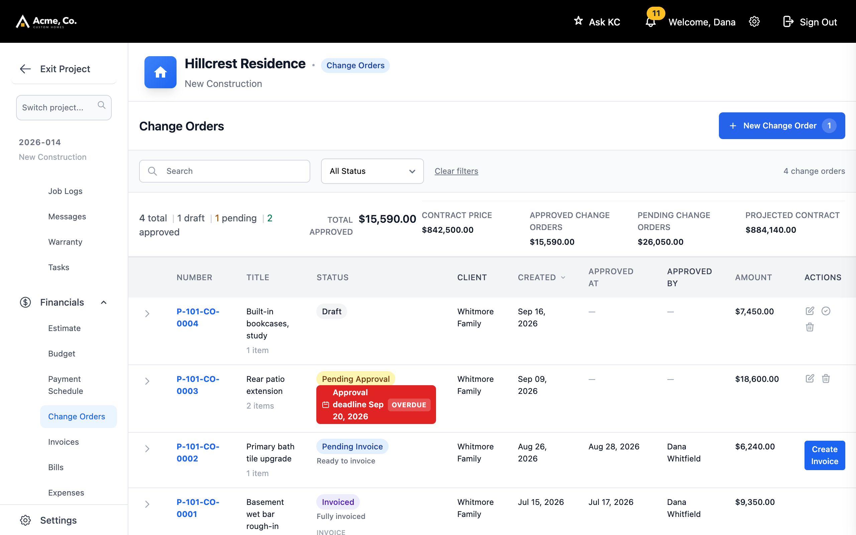Image resolution: width=856 pixels, height=535 pixels.
Task: Click New Change Order button
Action: pos(782,126)
